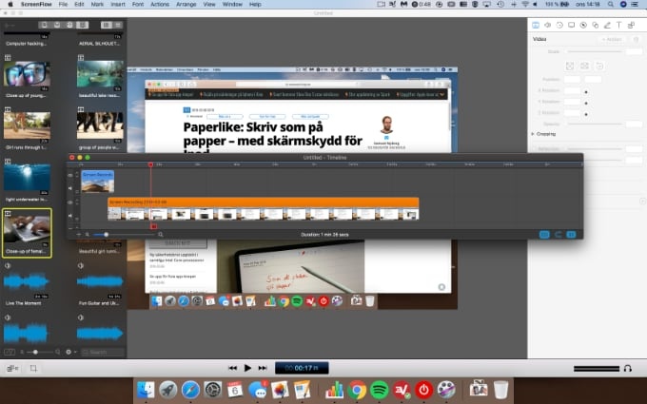The width and height of the screenshot is (647, 404).
Task: Open Google Chrome from the Dock
Action: tap(358, 390)
